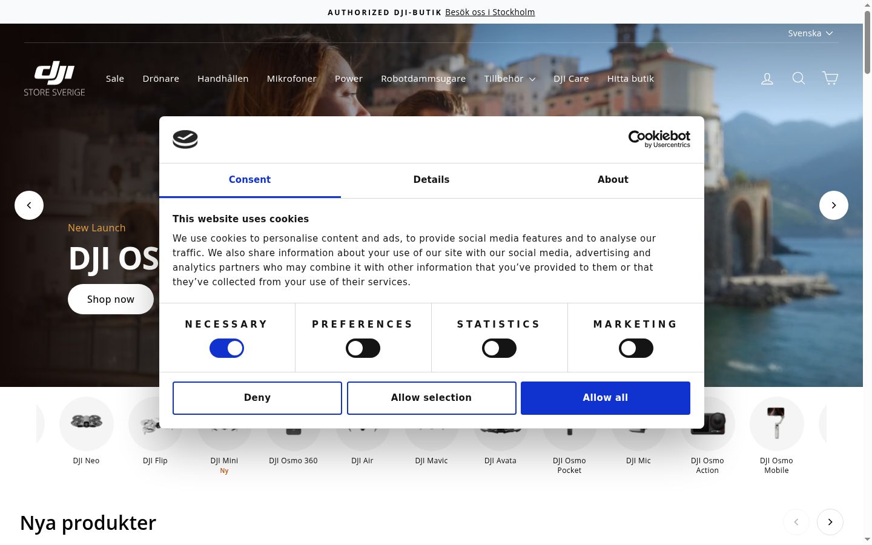Expand the Tillbehör menu
This screenshot has height=545, width=872.
coord(510,79)
